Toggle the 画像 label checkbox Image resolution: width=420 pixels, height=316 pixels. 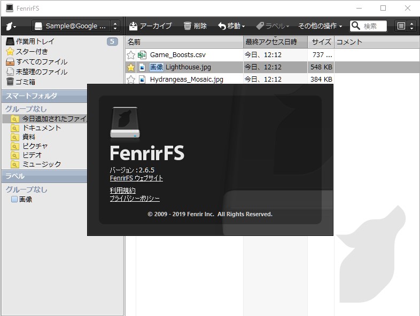[x=14, y=199]
